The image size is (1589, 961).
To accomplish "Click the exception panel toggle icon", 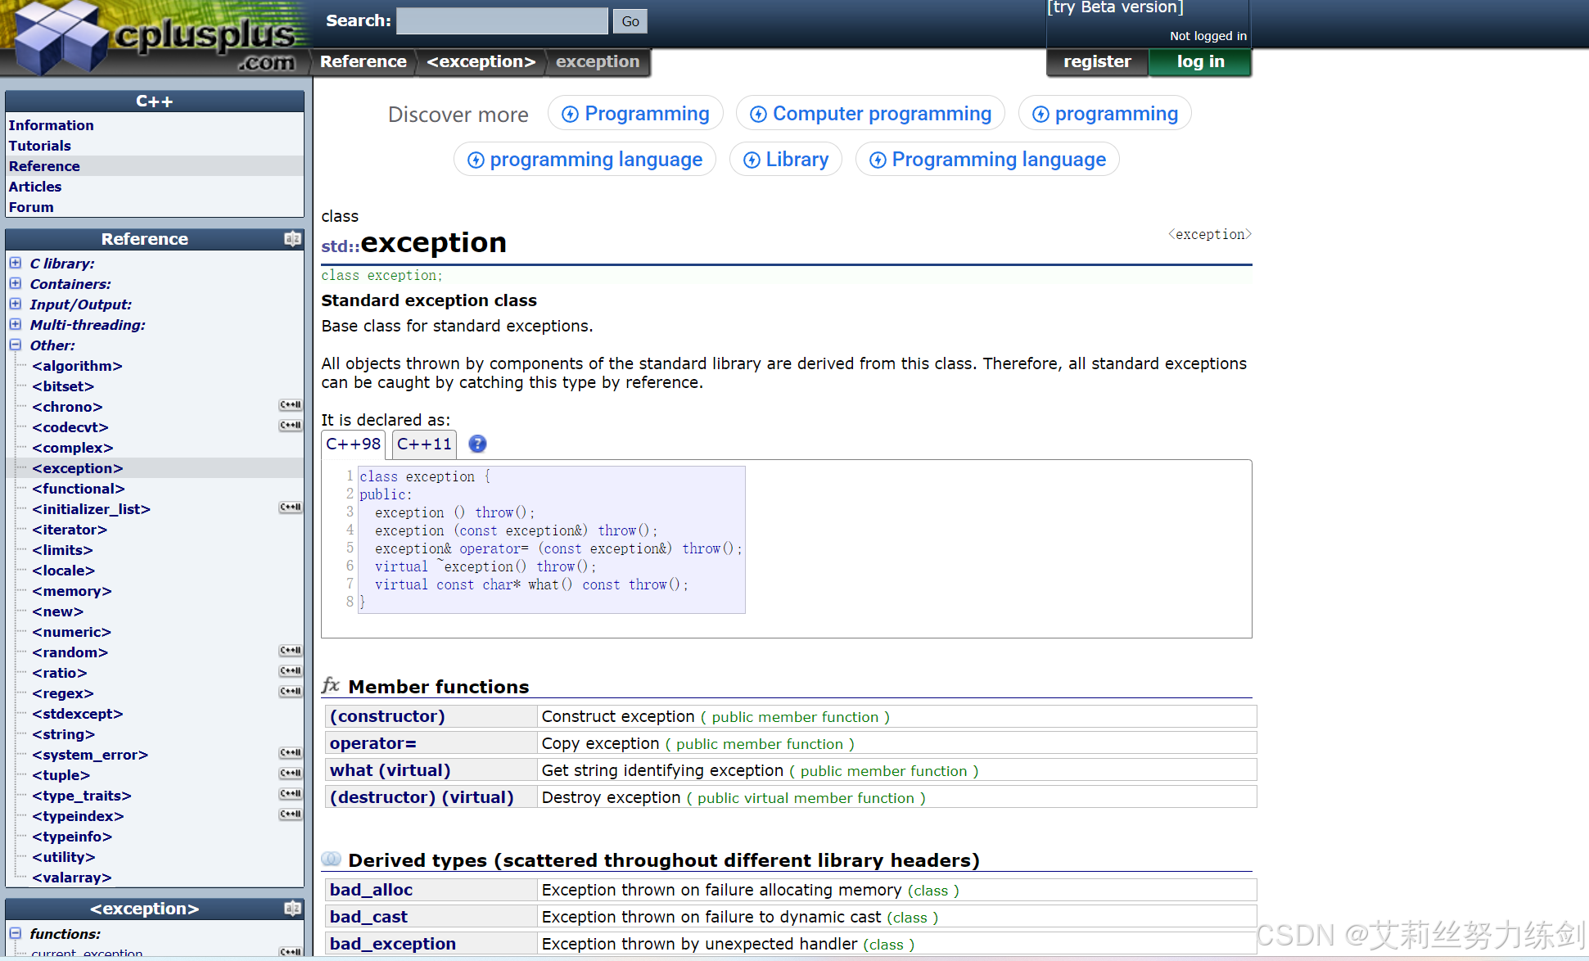I will pos(292,909).
